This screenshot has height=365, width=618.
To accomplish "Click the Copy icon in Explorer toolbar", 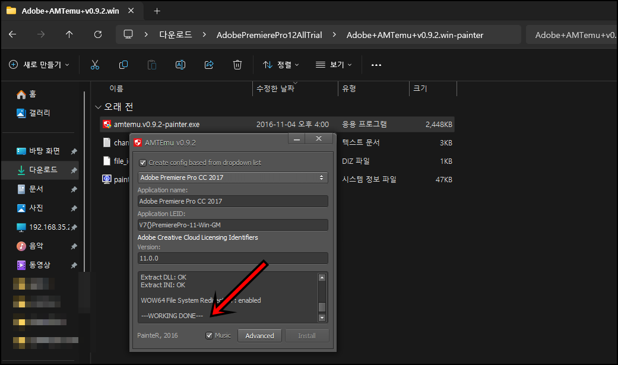I will tap(123, 65).
